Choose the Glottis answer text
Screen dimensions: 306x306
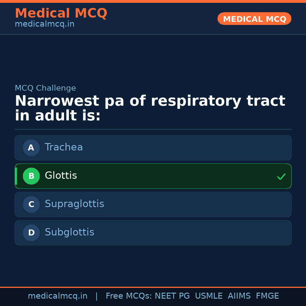point(61,176)
